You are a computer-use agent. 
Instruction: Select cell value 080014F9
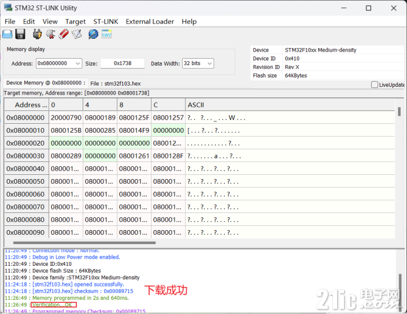(x=134, y=130)
